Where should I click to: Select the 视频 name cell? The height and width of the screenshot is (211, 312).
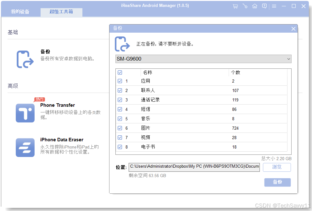[145, 138]
